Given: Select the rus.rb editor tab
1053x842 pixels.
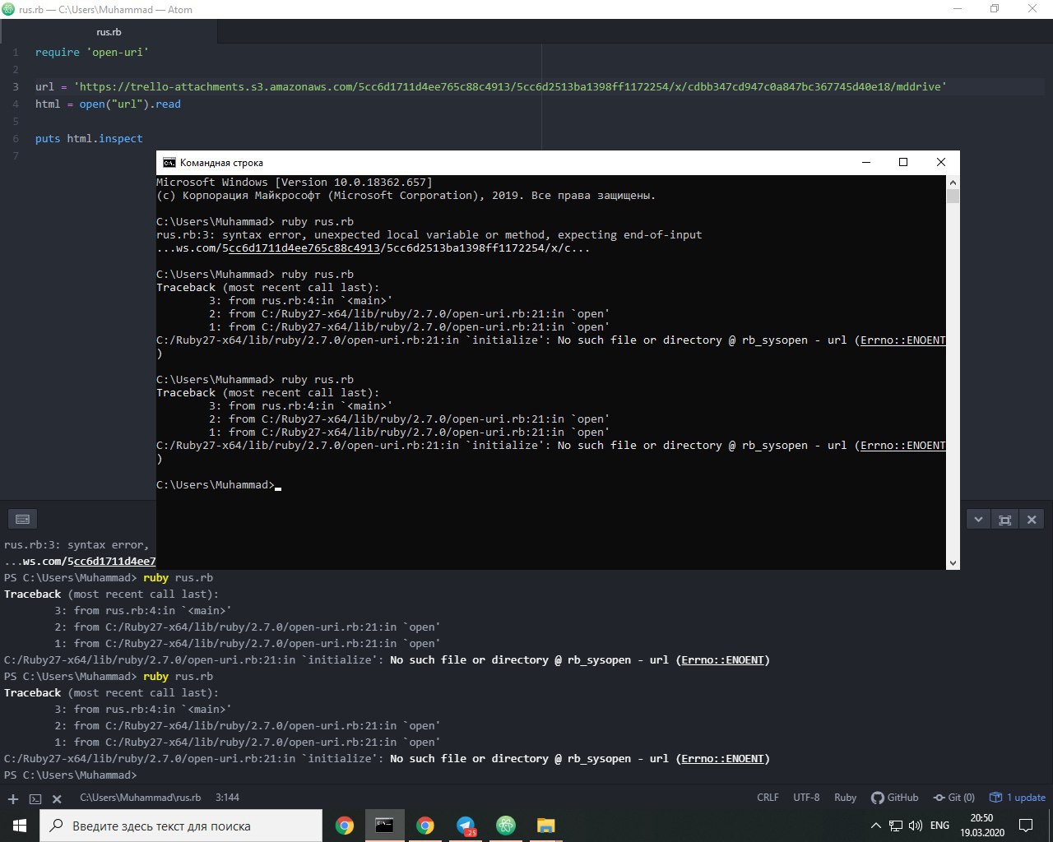Looking at the screenshot, I should [109, 32].
